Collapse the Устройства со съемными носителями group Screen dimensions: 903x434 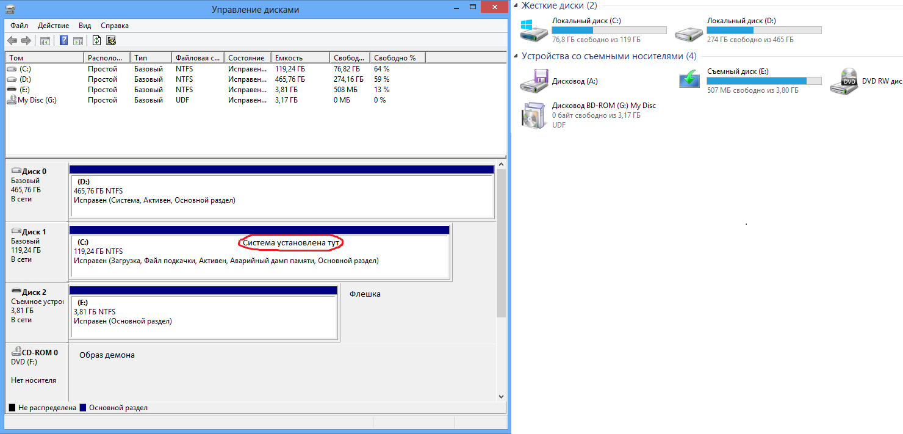(516, 56)
